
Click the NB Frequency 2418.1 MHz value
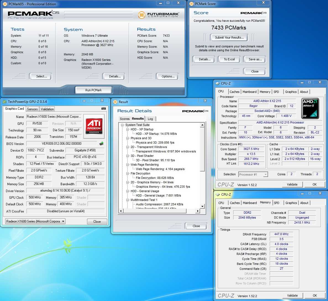click(302, 222)
